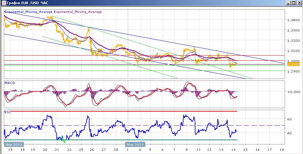Maximize the EUR/USD chart window
Image resolution: width=303 pixels, height=154 pixels.
click(293, 3)
